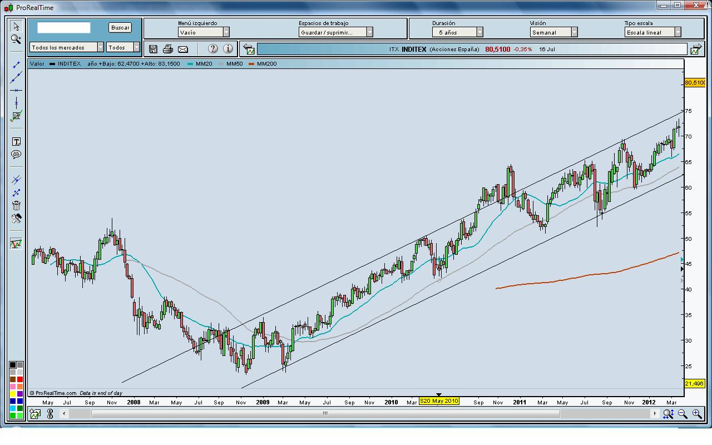
Task: Click the "Valor" label in the legend bar
Action: (37, 63)
